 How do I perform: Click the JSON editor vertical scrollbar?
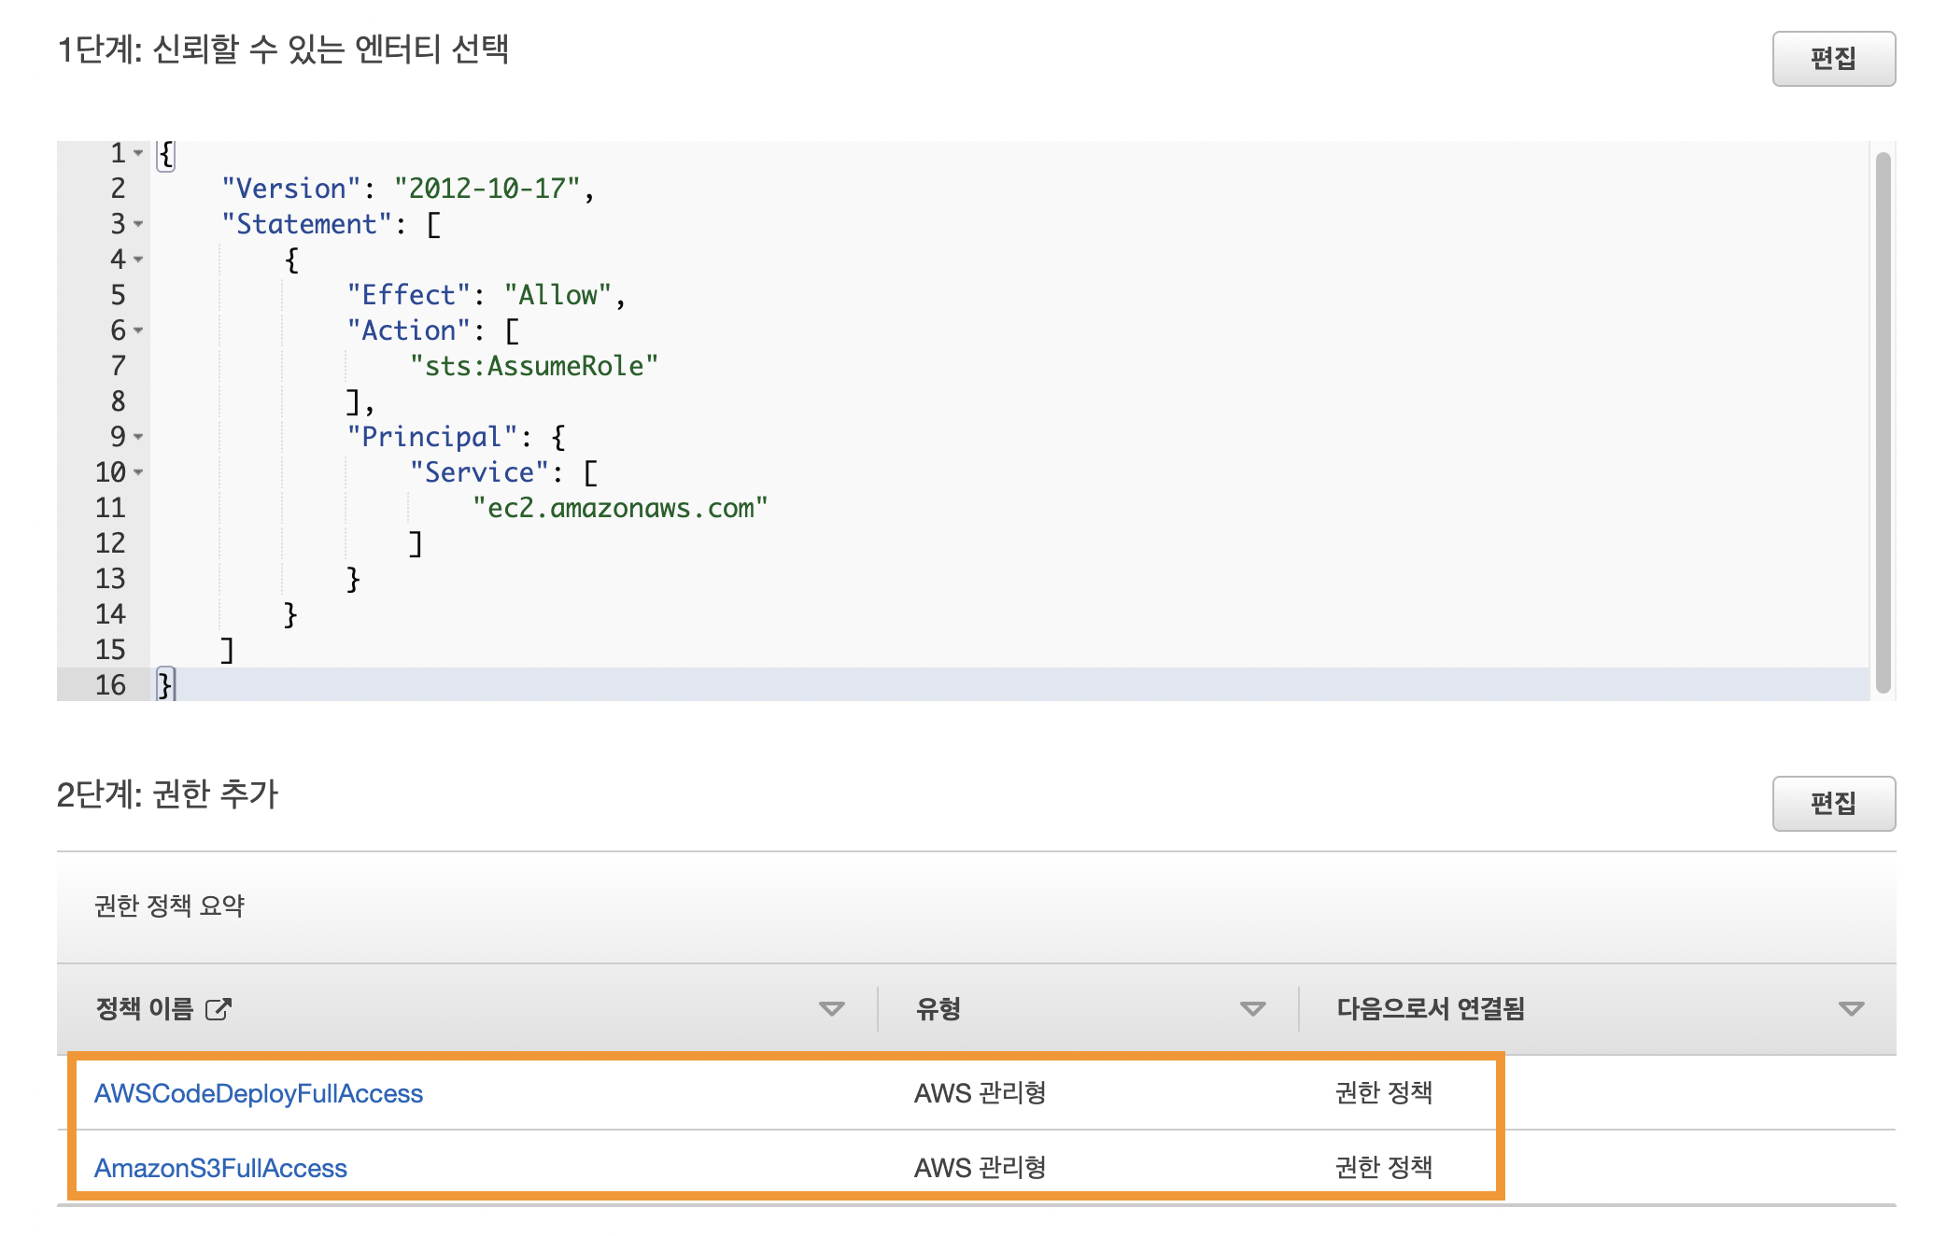pos(1883,420)
